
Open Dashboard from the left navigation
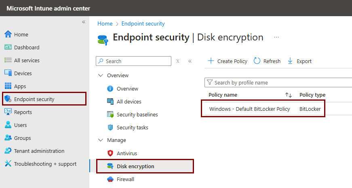27,47
